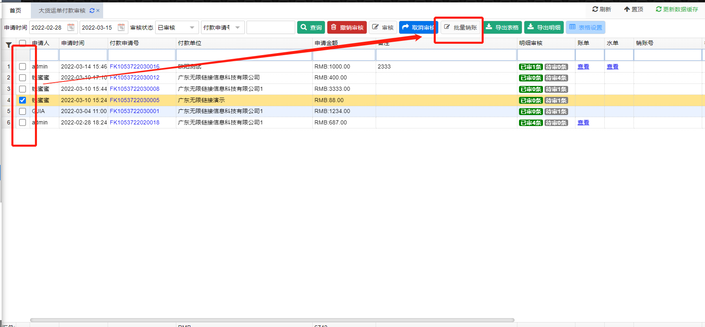Image resolution: width=705 pixels, height=327 pixels.
Task: Click the horizontal scrollbar at bottom
Action: (x=272, y=320)
